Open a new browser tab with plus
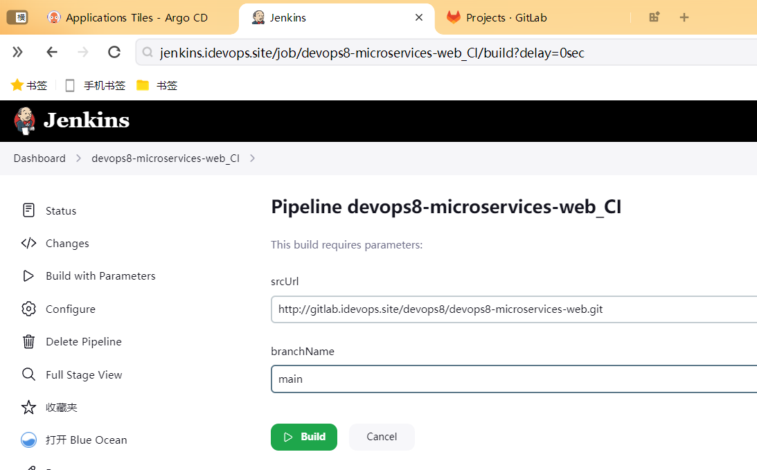757x470 pixels. tap(684, 17)
